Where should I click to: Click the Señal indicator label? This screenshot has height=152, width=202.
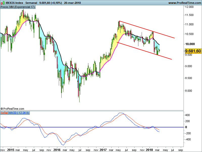pos(4,112)
